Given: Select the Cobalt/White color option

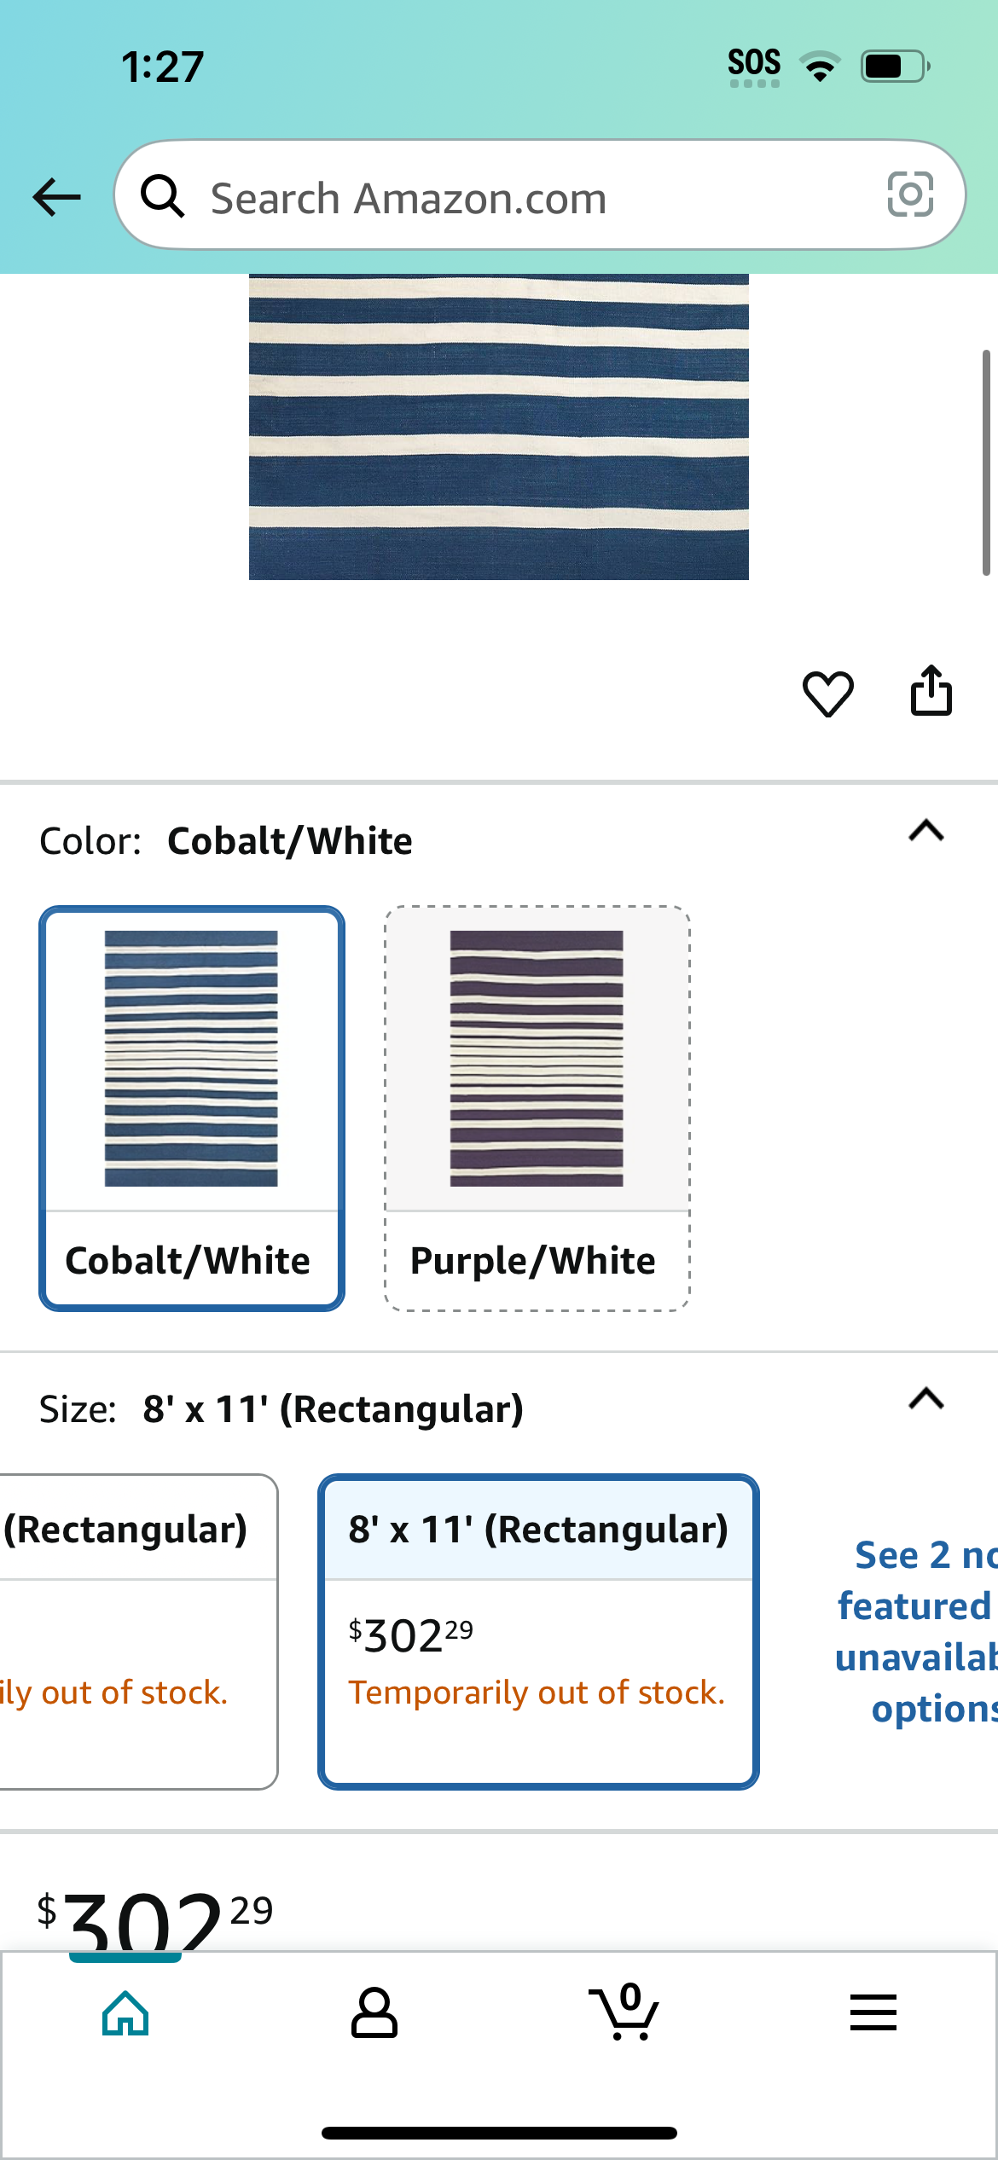Looking at the screenshot, I should (192, 1108).
